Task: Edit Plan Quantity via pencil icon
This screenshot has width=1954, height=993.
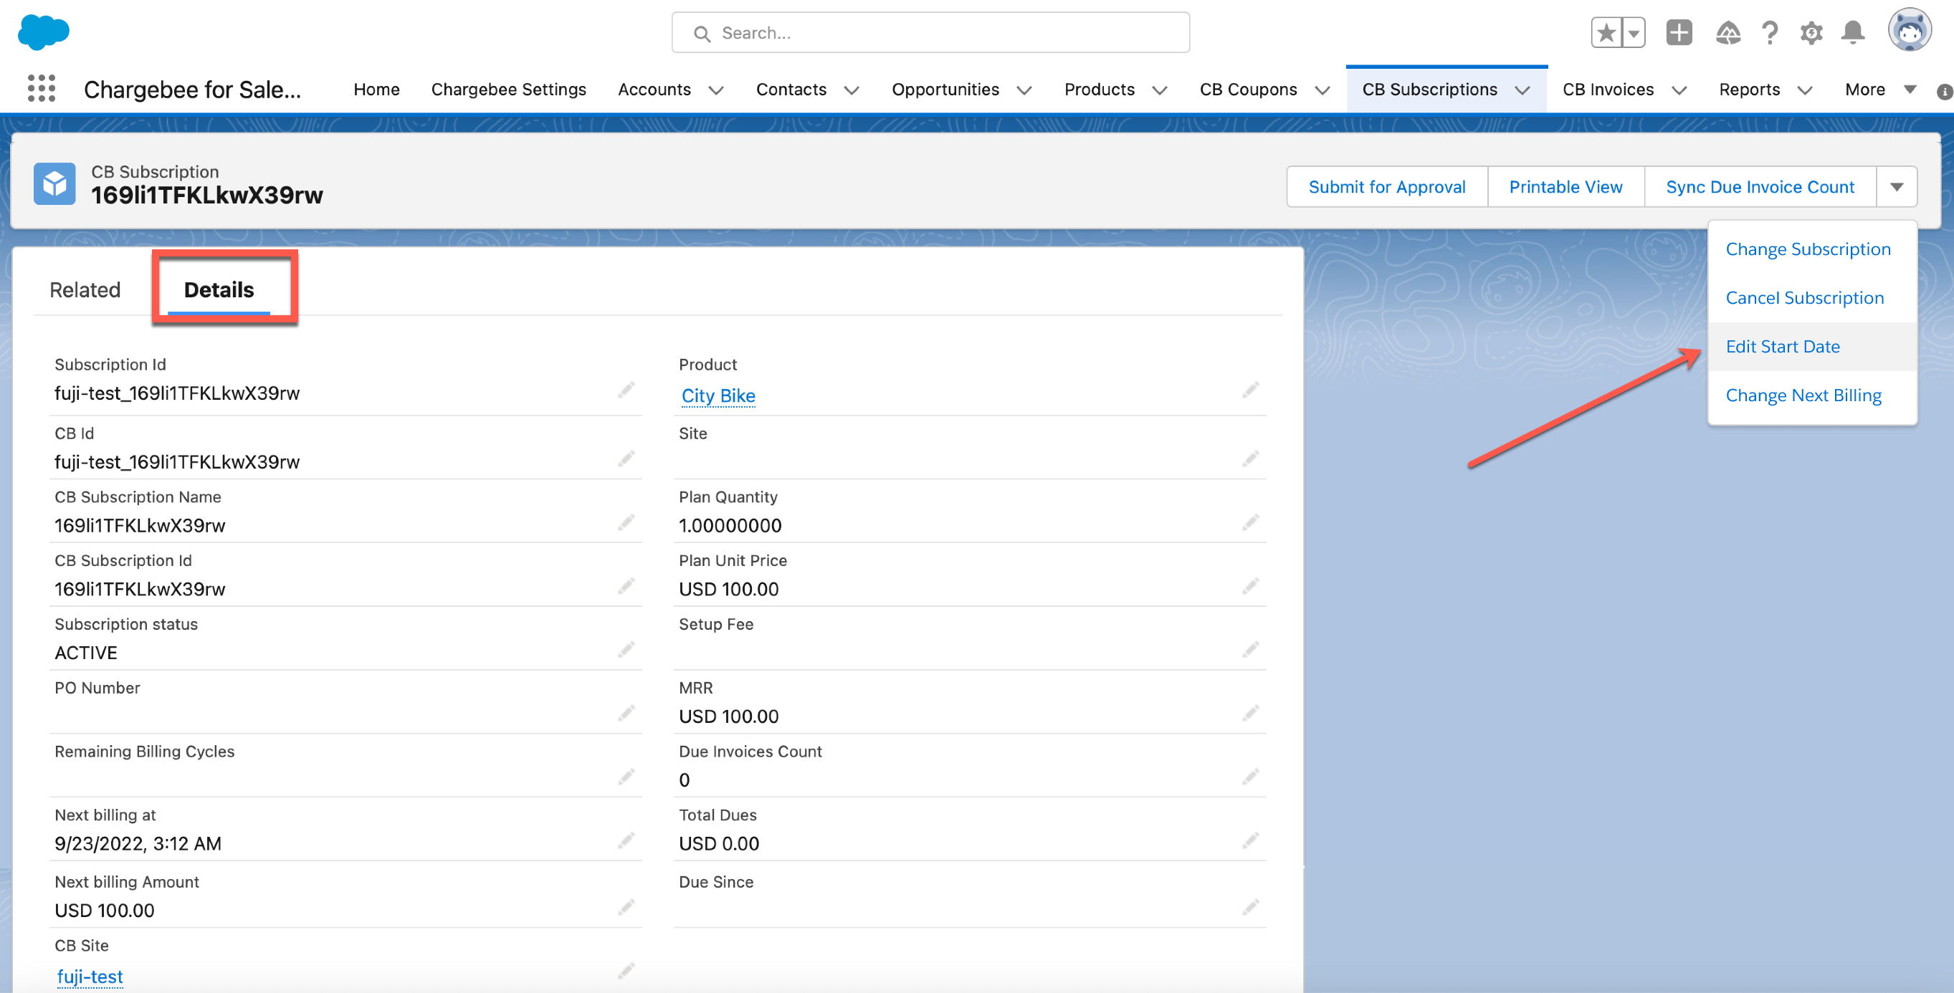Action: pyautogui.click(x=1250, y=522)
